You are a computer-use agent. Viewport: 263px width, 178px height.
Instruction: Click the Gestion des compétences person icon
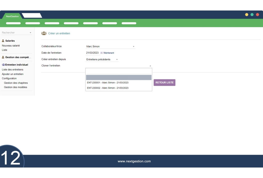[3, 57]
